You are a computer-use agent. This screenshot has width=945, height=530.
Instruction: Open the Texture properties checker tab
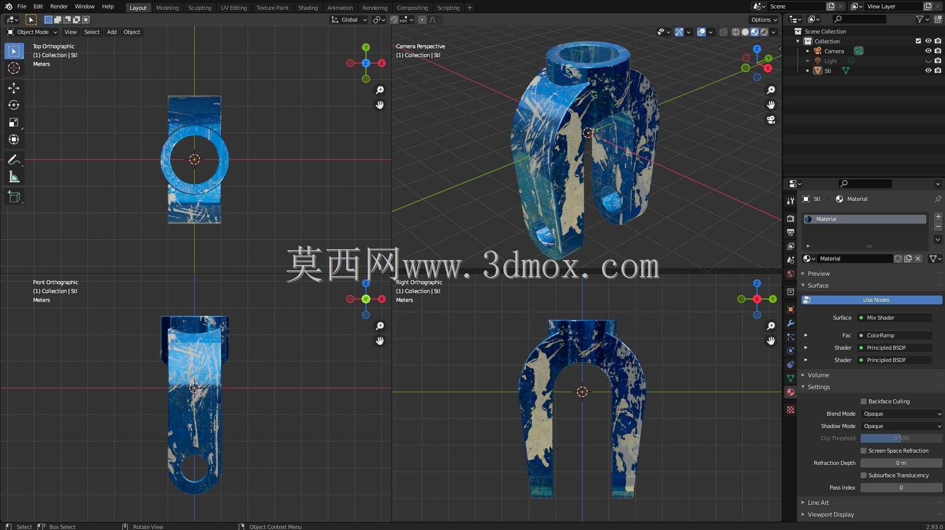point(791,410)
